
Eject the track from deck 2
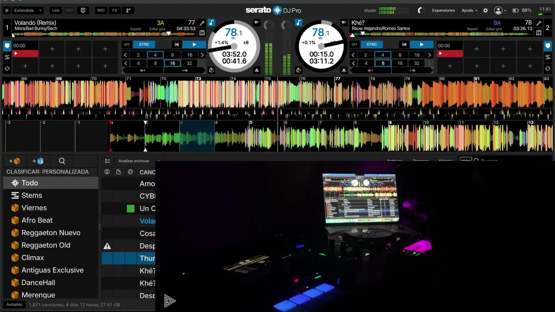click(x=344, y=70)
